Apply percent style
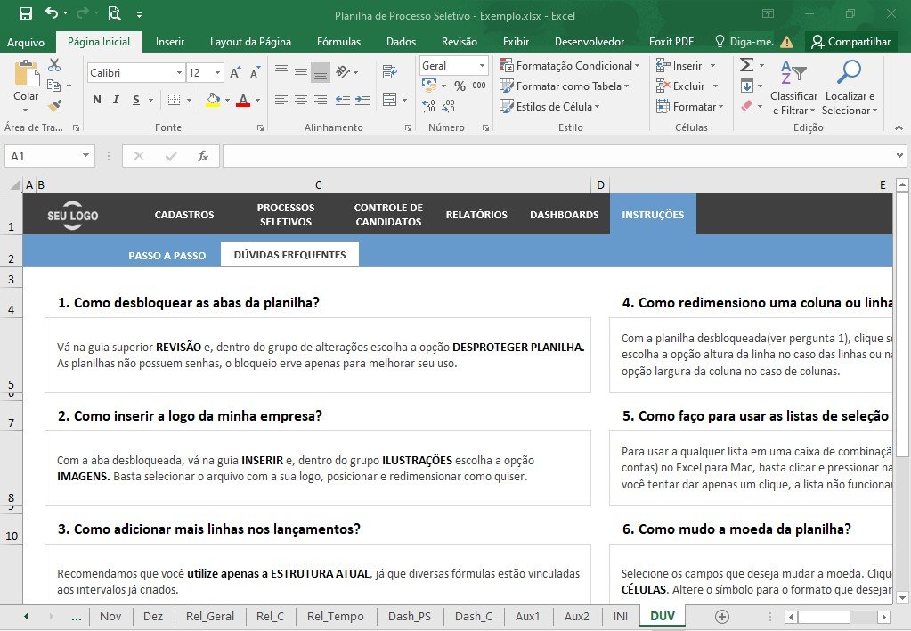Image resolution: width=911 pixels, height=631 pixels. (460, 86)
